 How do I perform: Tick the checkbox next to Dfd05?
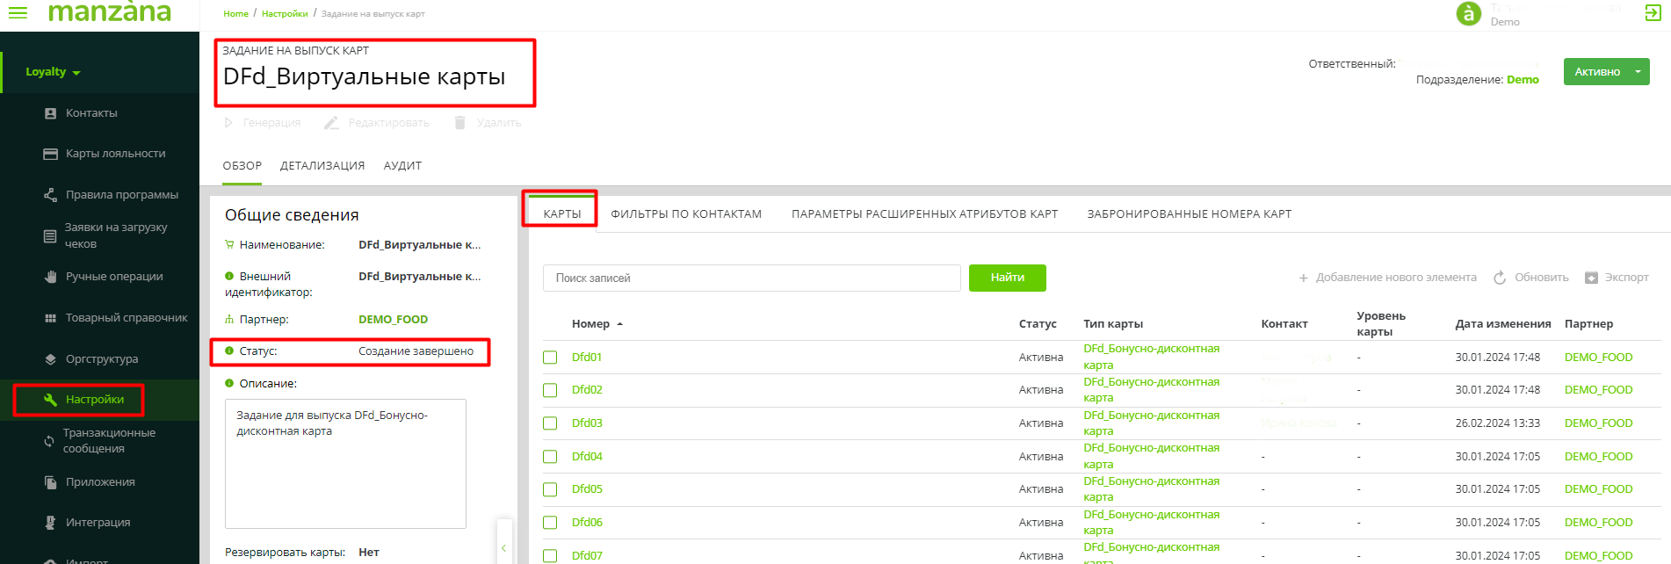pyautogui.click(x=550, y=489)
